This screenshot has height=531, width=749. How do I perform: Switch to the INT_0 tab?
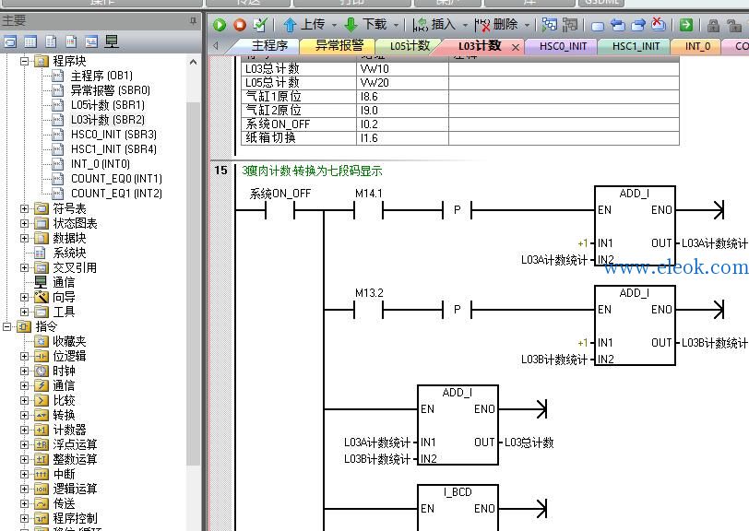click(697, 46)
